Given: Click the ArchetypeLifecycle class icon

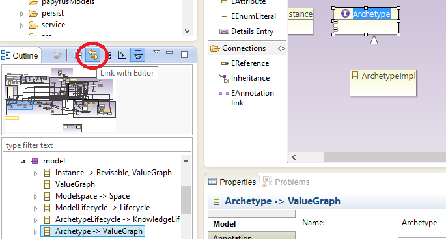Looking at the screenshot, I should pos(48,219).
